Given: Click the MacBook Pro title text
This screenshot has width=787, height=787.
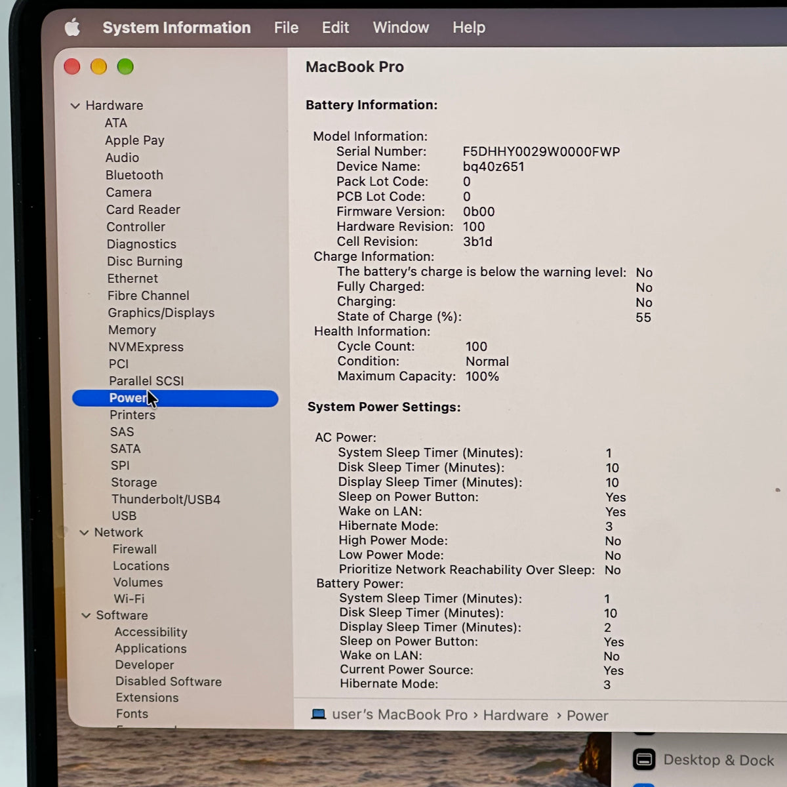Looking at the screenshot, I should [355, 67].
